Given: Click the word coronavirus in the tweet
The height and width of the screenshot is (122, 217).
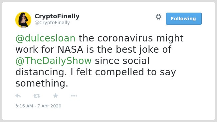Looking at the screenshot, I should point(125,38).
